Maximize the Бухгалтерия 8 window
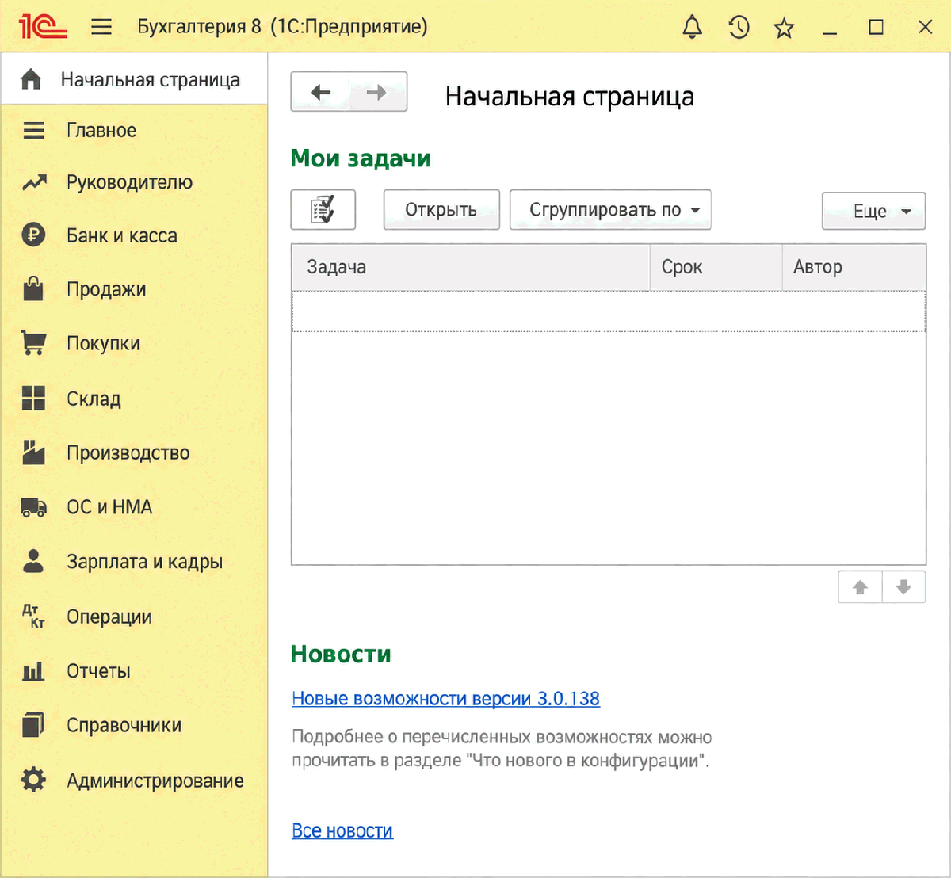Viewport: 951px width, 878px height. [x=876, y=28]
